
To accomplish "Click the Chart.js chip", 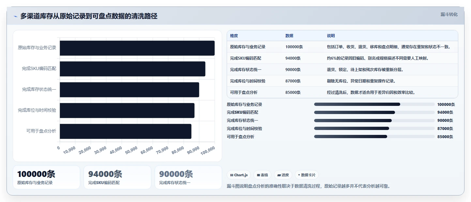I will pos(239,175).
